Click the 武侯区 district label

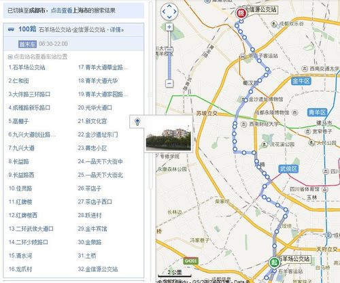coord(288,169)
